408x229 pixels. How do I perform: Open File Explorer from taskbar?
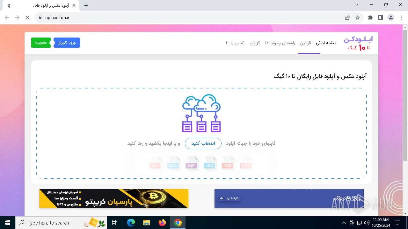(x=146, y=223)
